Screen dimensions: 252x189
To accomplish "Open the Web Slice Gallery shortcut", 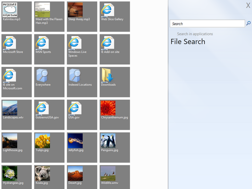I will click(115, 17).
